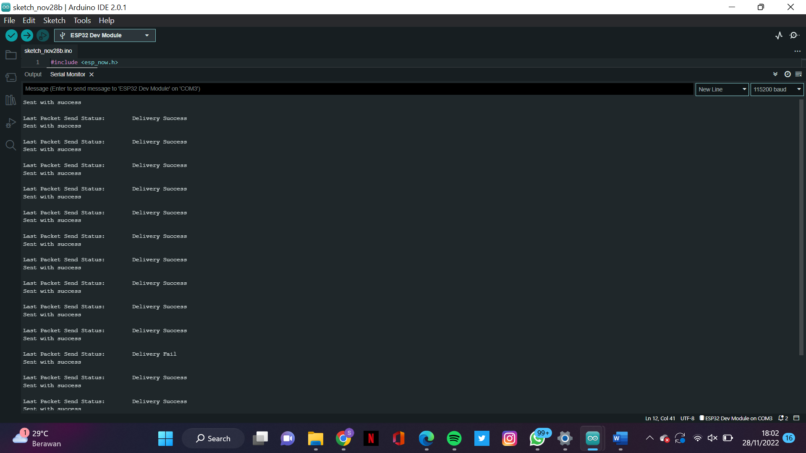Toggle autoscroll in the Serial Monitor
806x453 pixels.
click(775, 74)
